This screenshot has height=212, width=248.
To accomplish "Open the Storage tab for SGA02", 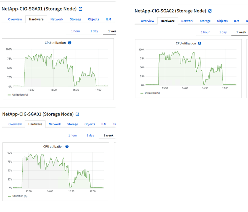I will (205, 21).
